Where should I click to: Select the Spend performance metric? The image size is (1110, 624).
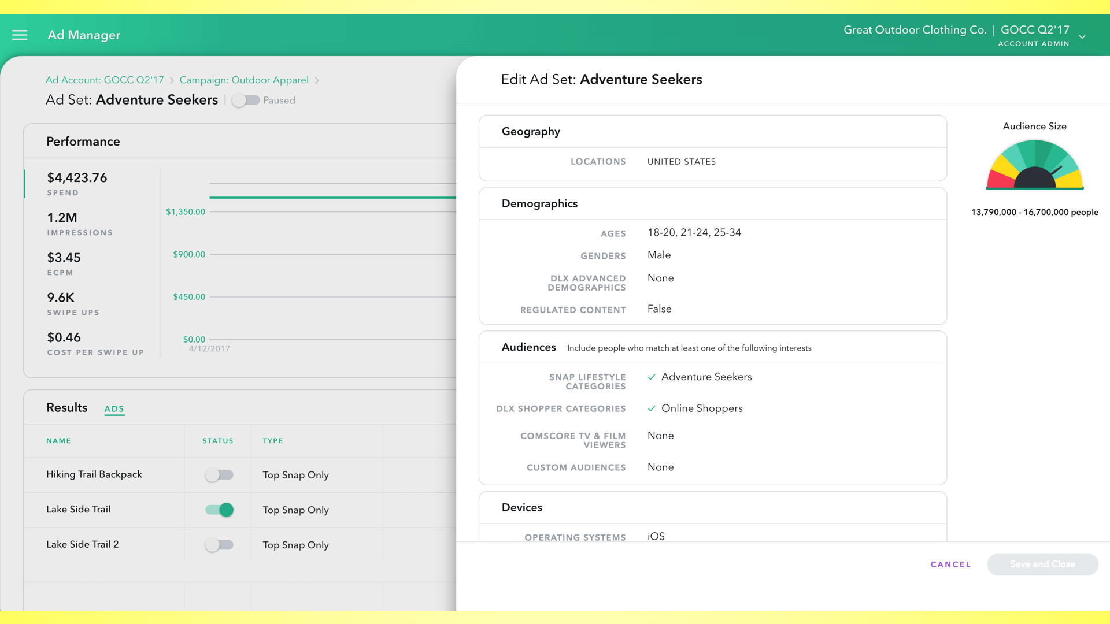click(x=77, y=184)
